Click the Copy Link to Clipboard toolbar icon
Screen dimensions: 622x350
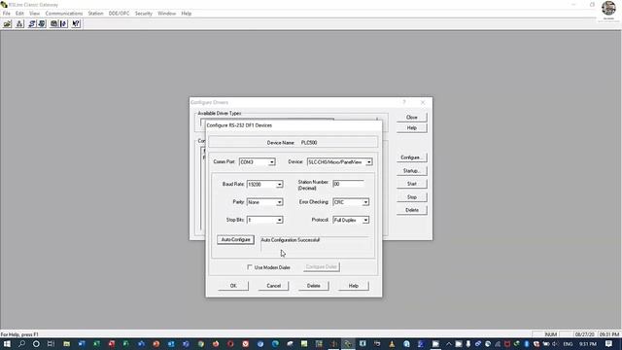click(x=63, y=23)
